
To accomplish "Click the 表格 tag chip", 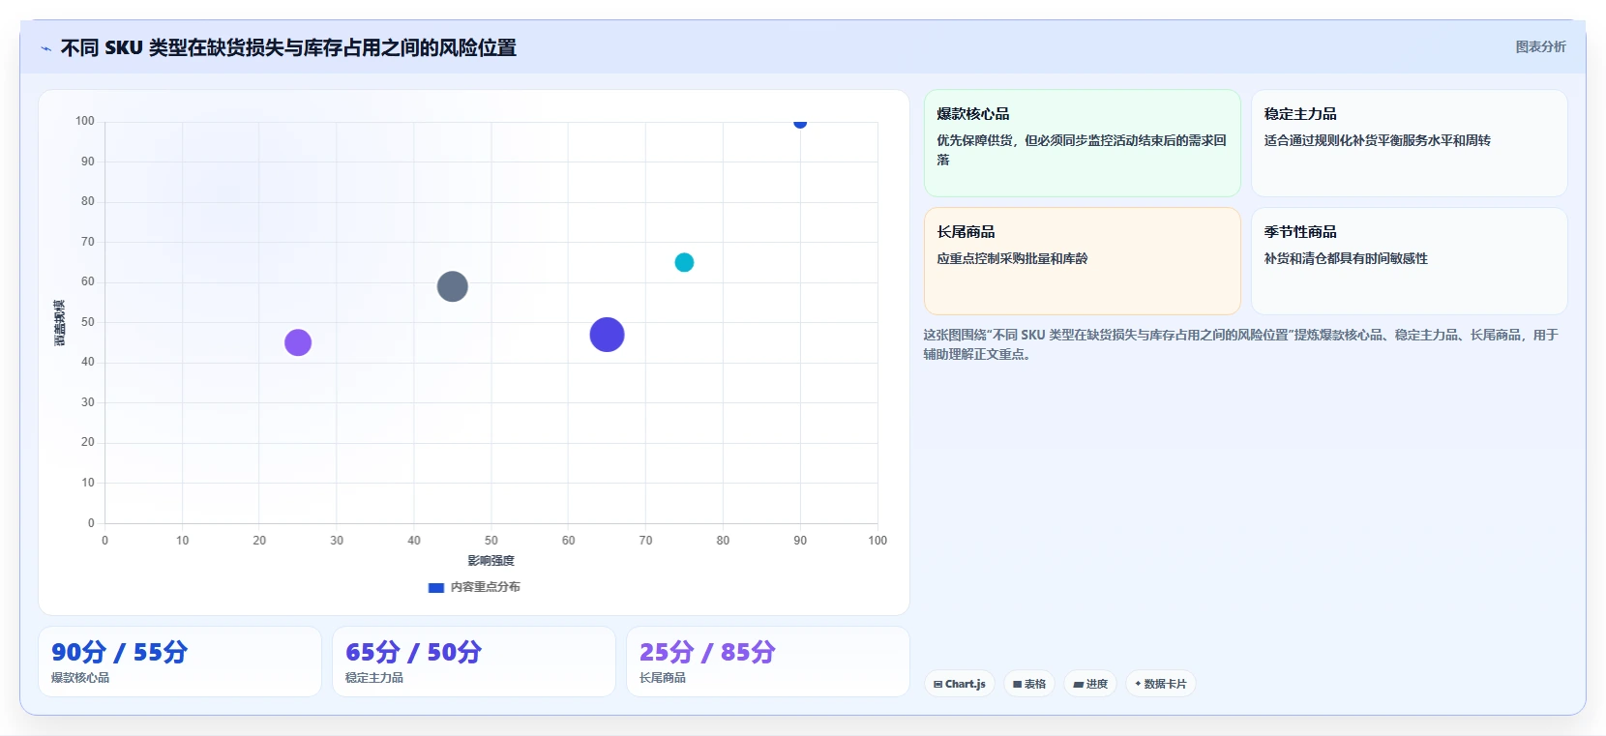I will (x=1029, y=684).
